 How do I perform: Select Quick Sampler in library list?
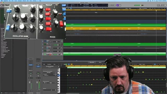pos(4,42)
